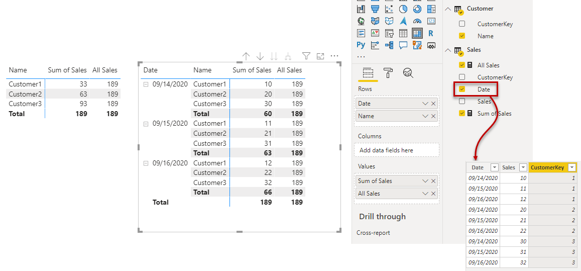Click Drill up arrow on matrix
The width and height of the screenshot is (581, 271).
click(246, 56)
